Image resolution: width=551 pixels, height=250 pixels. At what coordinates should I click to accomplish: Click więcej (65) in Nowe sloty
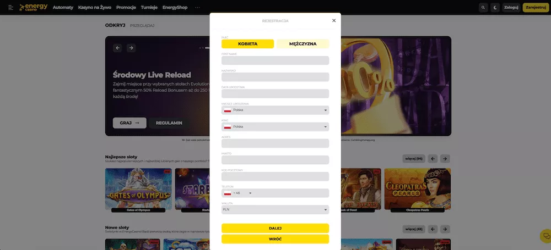(414, 229)
